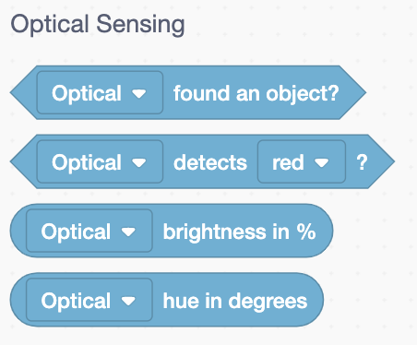
Task: Click the arrow icon beside red in detects block
Action: [x=322, y=162]
